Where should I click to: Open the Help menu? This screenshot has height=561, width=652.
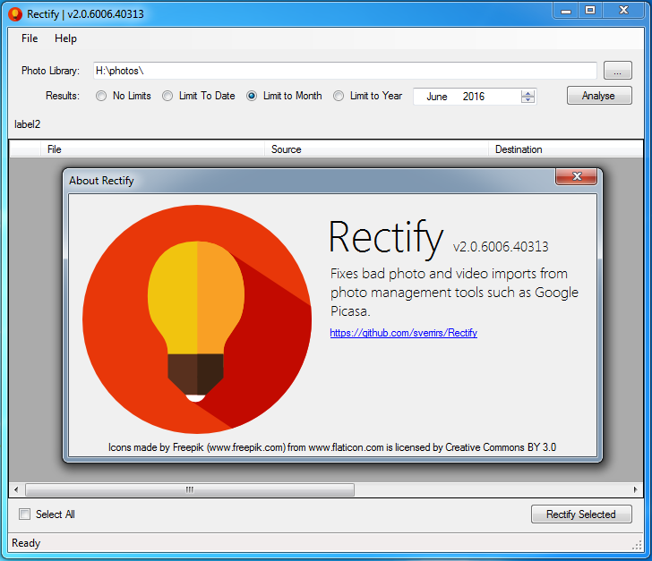[65, 38]
